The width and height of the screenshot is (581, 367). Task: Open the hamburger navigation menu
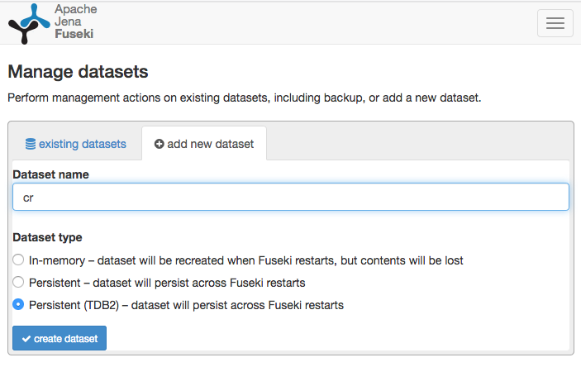coord(555,23)
